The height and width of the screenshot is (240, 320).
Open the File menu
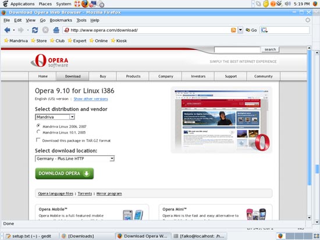7,20
